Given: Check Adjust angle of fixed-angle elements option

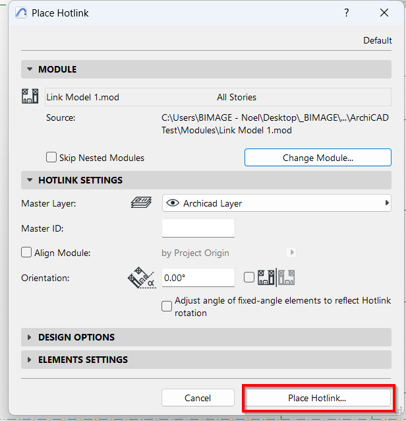Looking at the screenshot, I should [167, 306].
